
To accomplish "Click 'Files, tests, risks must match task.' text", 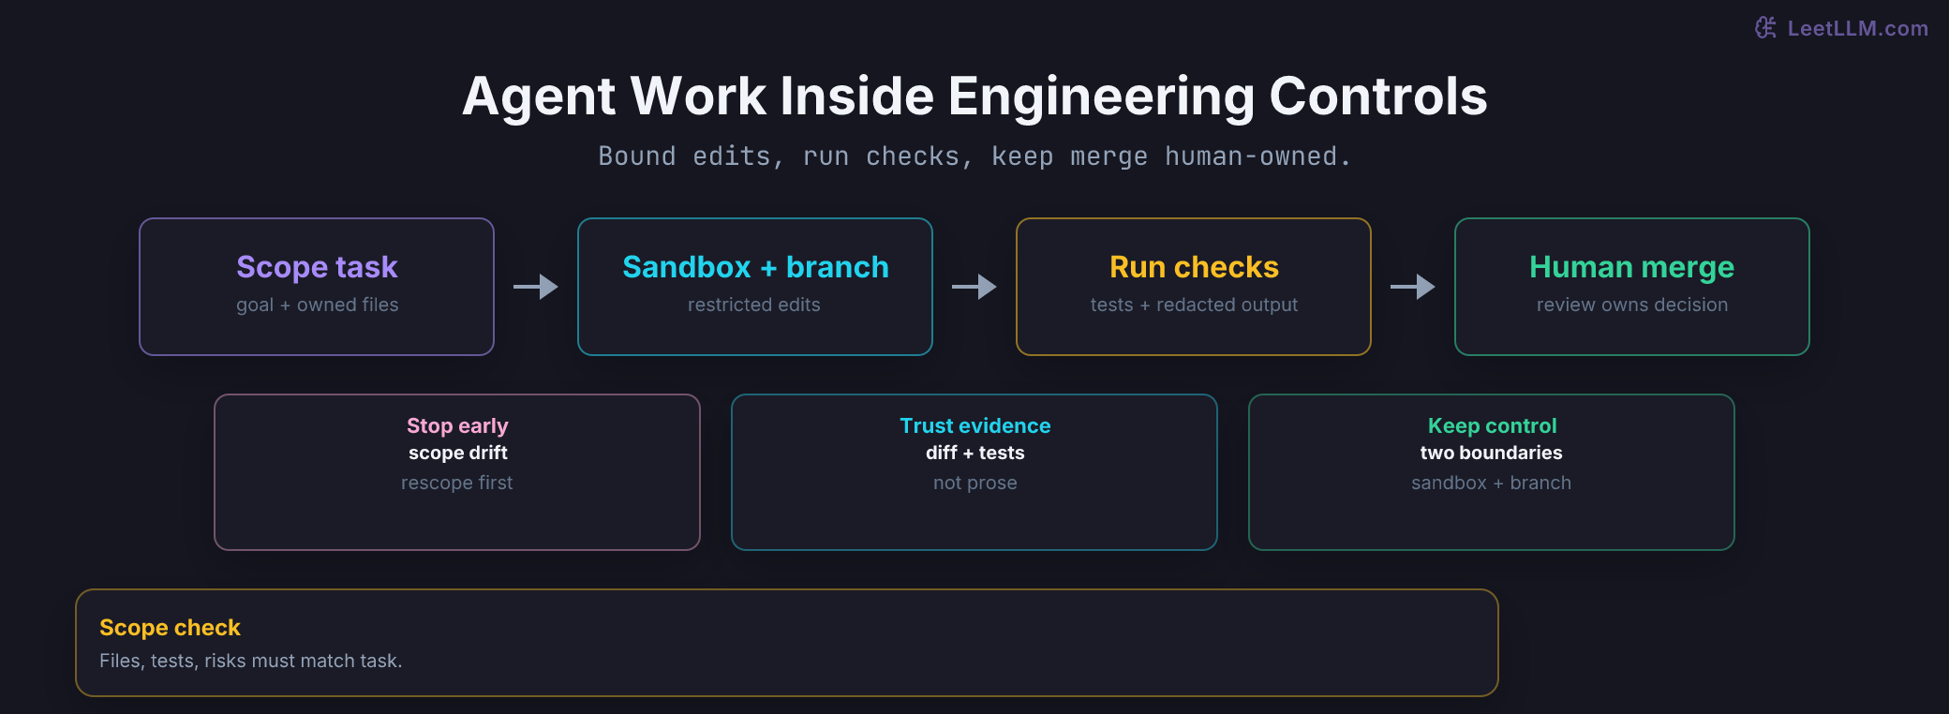I will 250,661.
